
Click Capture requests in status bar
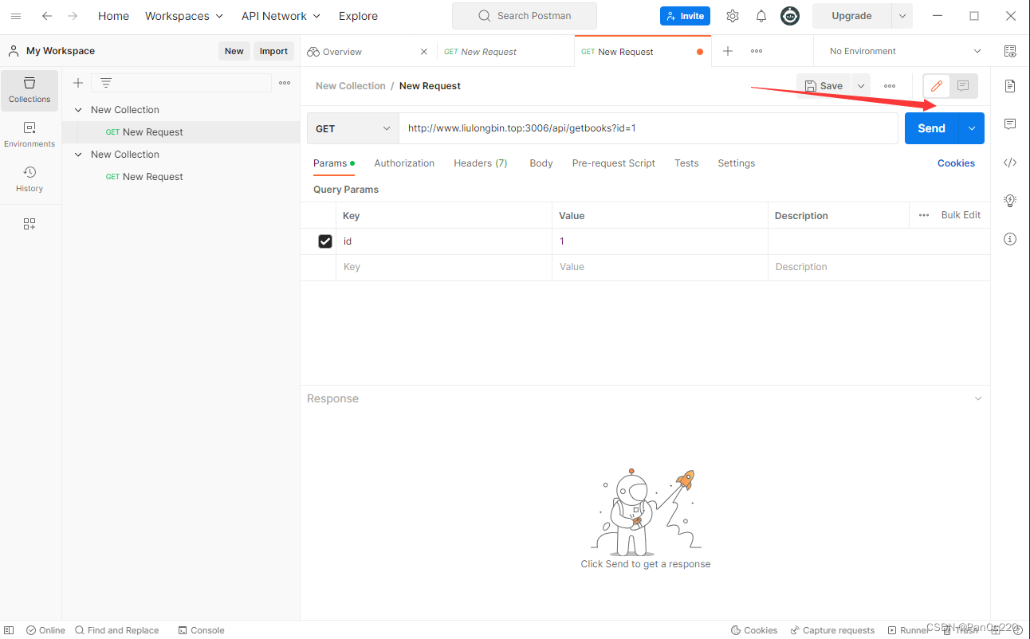click(832, 630)
